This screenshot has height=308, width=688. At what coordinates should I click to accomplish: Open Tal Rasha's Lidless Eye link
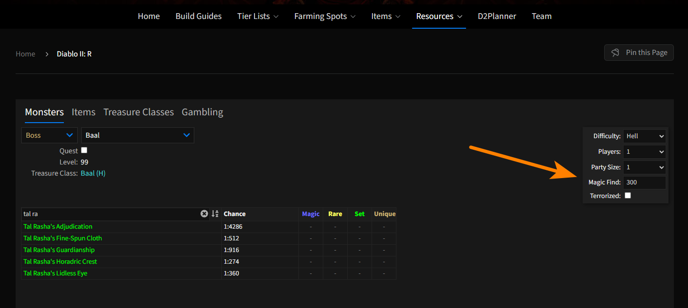coord(55,273)
